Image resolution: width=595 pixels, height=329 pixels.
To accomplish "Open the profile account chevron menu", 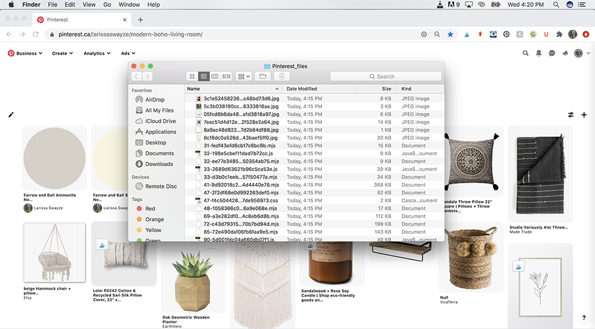I will (x=588, y=53).
